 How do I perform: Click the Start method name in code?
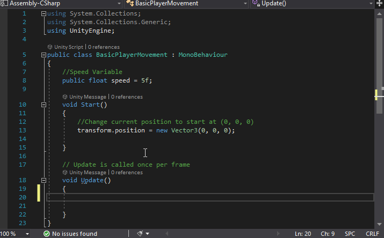click(x=90, y=105)
